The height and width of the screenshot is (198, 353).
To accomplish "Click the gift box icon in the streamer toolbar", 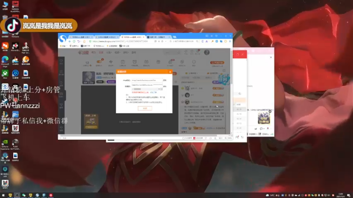I will pos(158,62).
